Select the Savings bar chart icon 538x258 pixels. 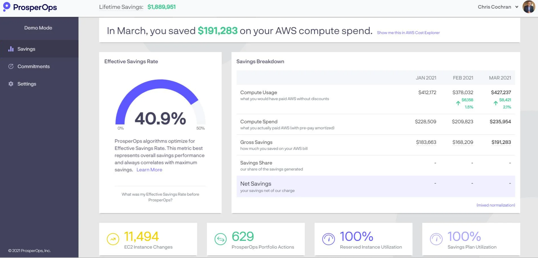11,49
